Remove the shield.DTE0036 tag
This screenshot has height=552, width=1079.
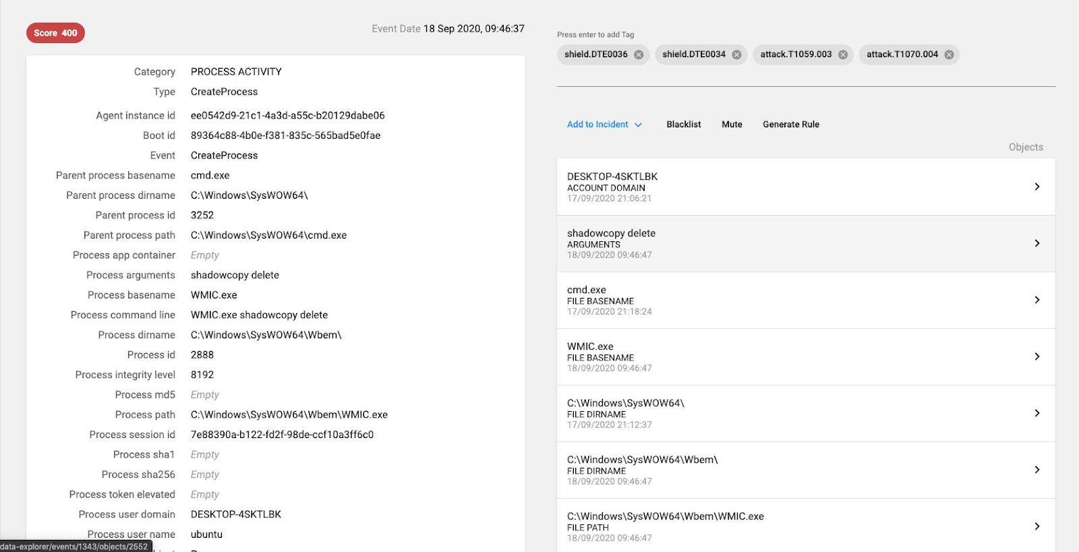pos(638,55)
